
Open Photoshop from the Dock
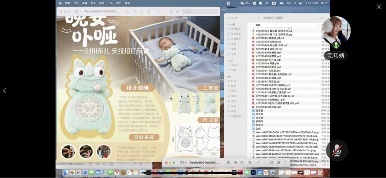click(x=253, y=172)
